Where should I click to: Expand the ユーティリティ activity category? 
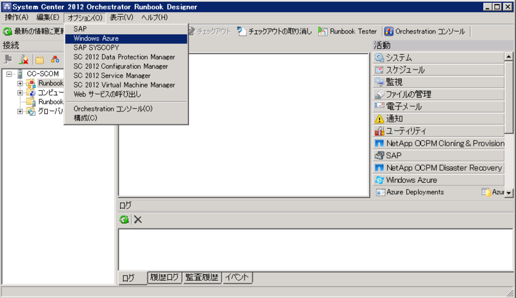439,131
